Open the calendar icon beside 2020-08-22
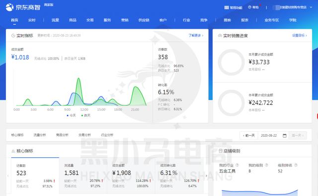Viewport: 318px width, 196px height. (285, 136)
